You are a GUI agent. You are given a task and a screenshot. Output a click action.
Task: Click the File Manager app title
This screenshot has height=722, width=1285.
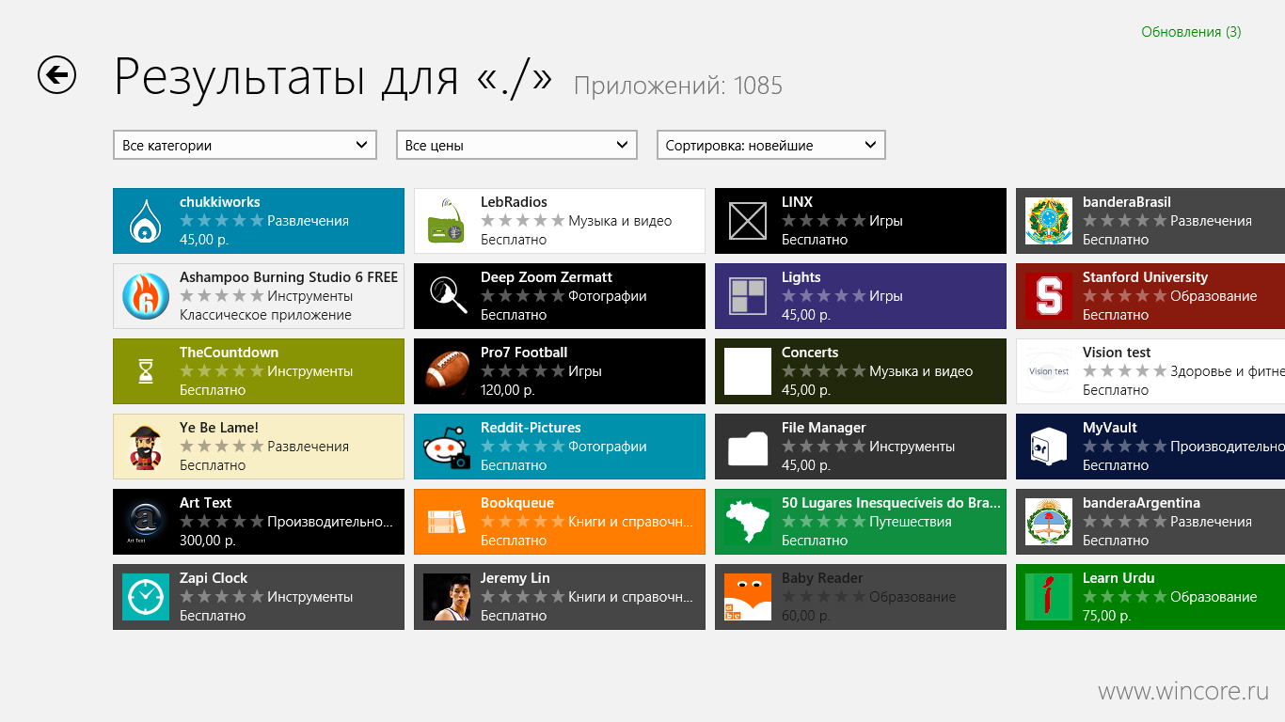click(824, 428)
